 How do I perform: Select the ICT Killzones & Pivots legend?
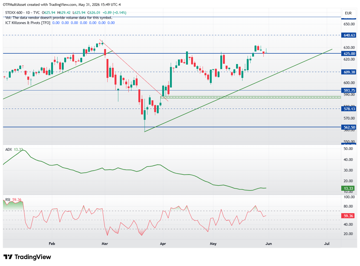(x=28, y=23)
